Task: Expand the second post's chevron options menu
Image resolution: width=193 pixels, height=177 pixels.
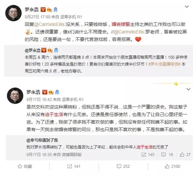Action: (x=188, y=89)
